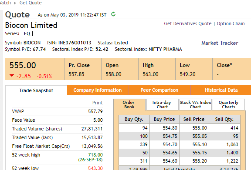Click the Biocon Limited company name
The height and width of the screenshot is (170, 251).
click(31, 25)
